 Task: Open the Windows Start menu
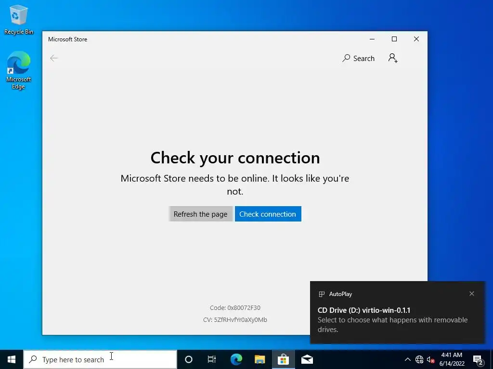tap(12, 359)
